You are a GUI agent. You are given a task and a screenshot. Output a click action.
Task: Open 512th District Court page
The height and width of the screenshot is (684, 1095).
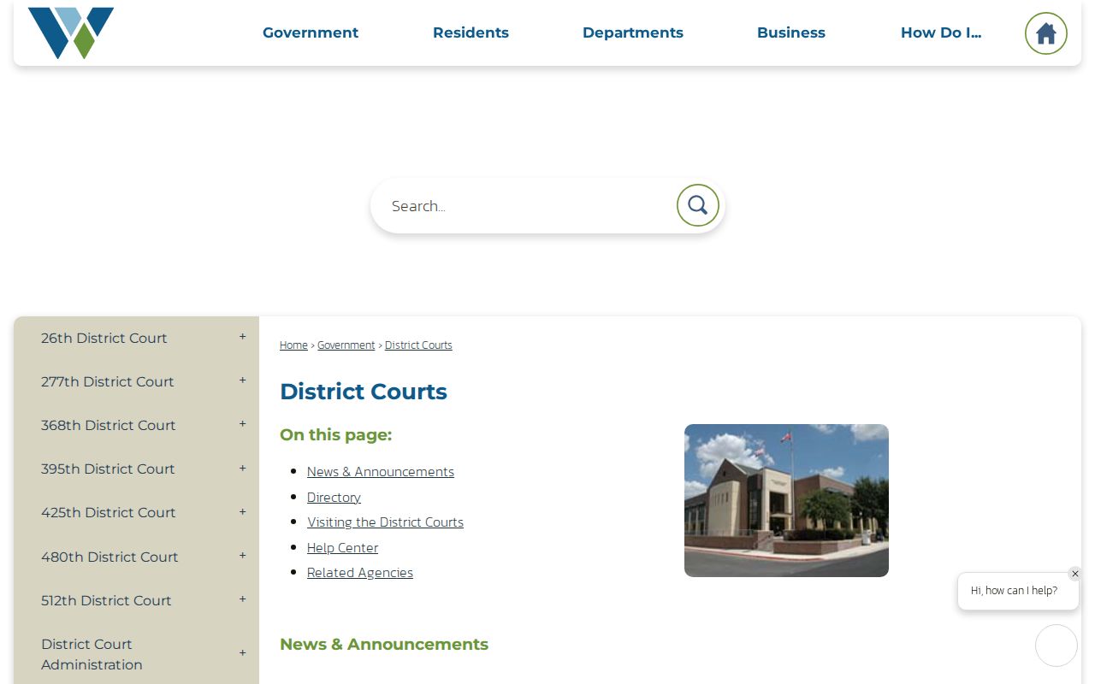[x=106, y=600]
